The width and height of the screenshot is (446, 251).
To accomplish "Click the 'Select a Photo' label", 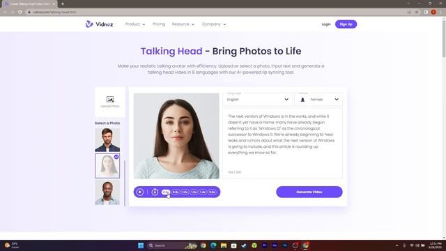I will coord(107,123).
